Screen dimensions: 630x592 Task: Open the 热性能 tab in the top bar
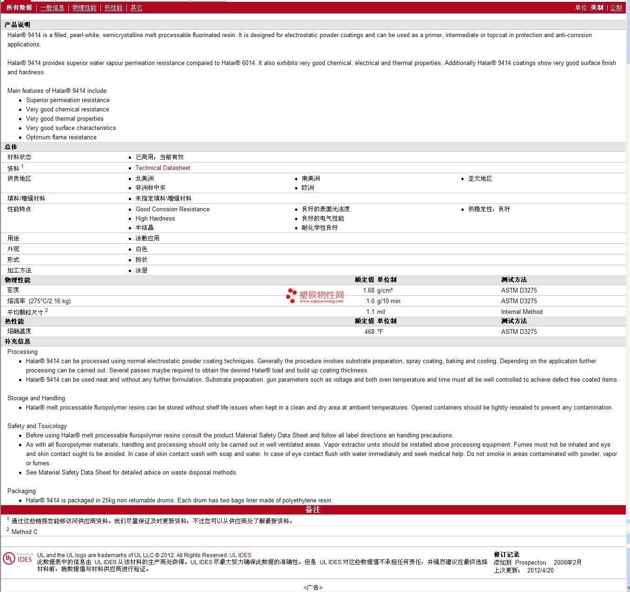click(113, 7)
